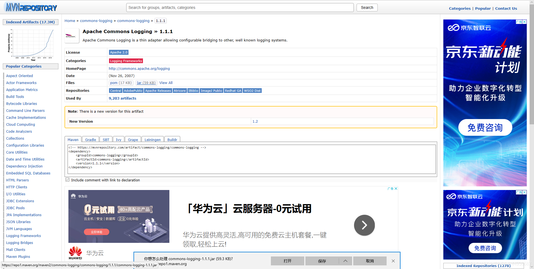Switch to the Grape tab

click(133, 139)
